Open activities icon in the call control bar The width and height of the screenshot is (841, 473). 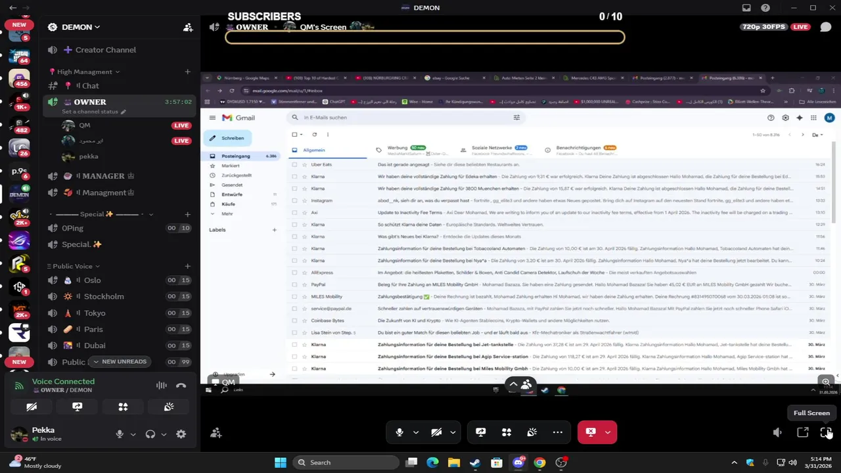click(507, 432)
